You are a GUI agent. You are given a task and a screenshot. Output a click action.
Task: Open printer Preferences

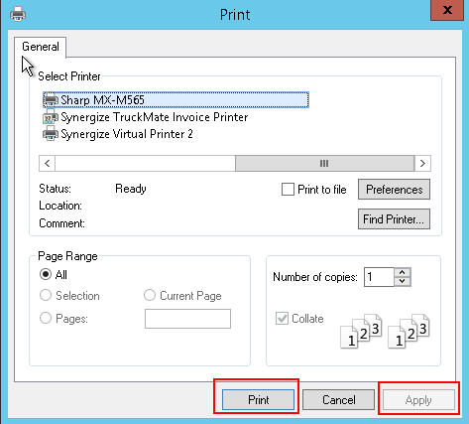pos(394,190)
